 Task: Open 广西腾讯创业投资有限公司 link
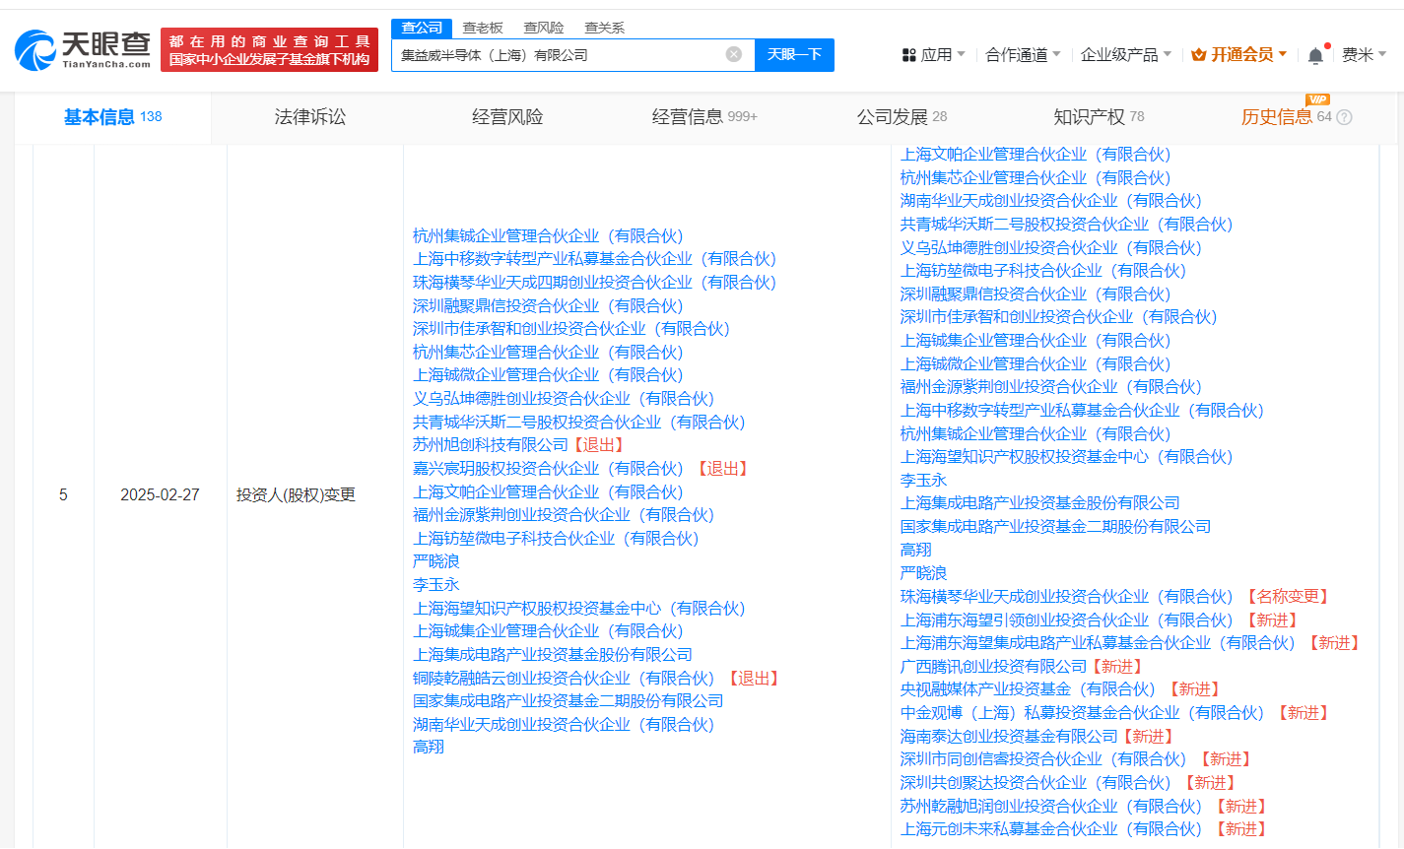tap(993, 667)
